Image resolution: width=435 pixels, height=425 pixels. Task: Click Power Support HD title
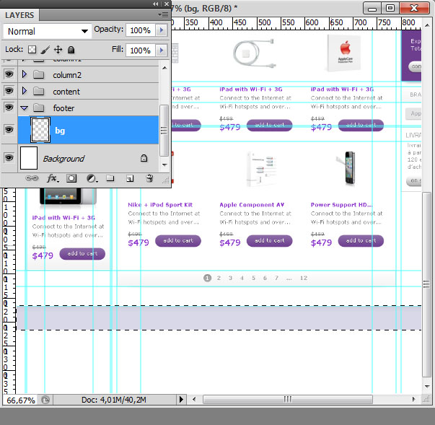click(341, 205)
